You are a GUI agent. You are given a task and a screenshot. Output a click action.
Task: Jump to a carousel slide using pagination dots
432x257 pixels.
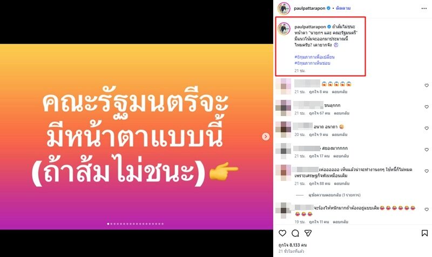tap(136, 224)
